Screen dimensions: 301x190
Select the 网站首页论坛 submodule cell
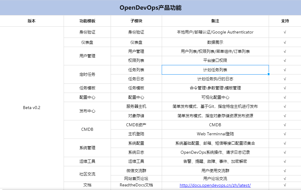pos(136,179)
